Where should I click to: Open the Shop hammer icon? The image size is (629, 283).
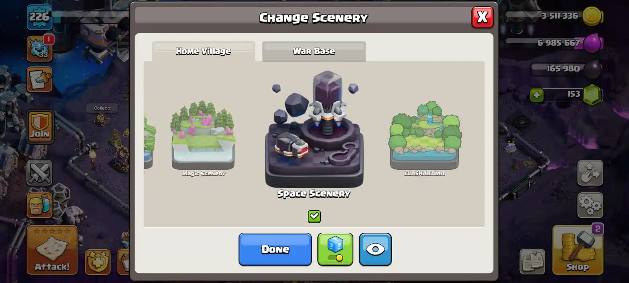(x=578, y=250)
